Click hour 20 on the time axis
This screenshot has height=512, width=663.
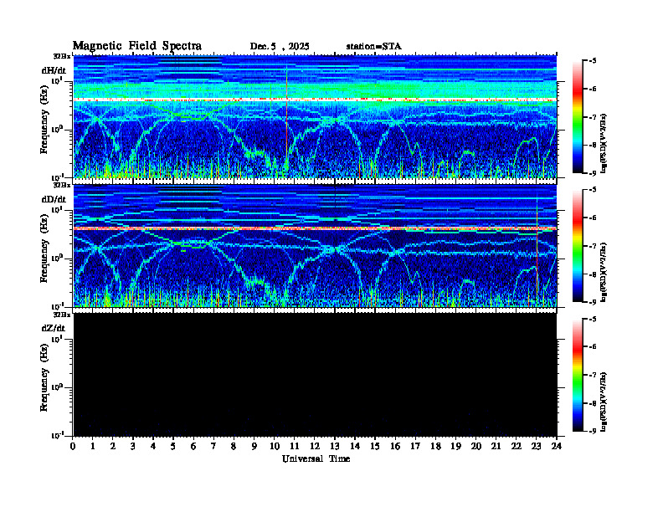pyautogui.click(x=476, y=447)
